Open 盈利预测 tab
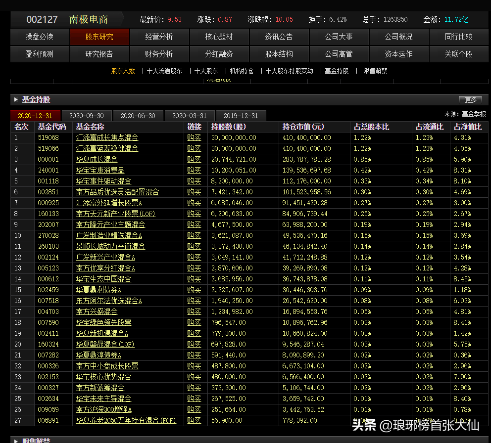Screen dimensions: 491x443 click(x=40, y=54)
